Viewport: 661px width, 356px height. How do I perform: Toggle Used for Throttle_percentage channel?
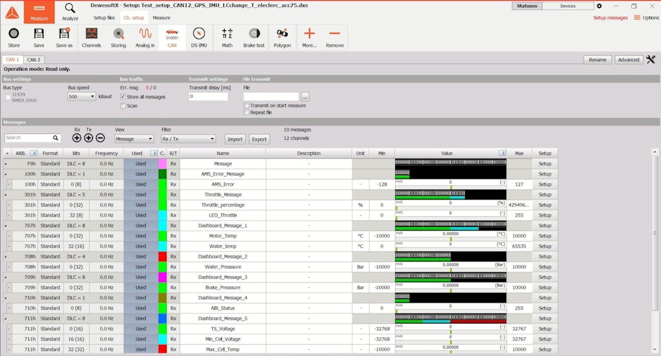[x=141, y=204]
